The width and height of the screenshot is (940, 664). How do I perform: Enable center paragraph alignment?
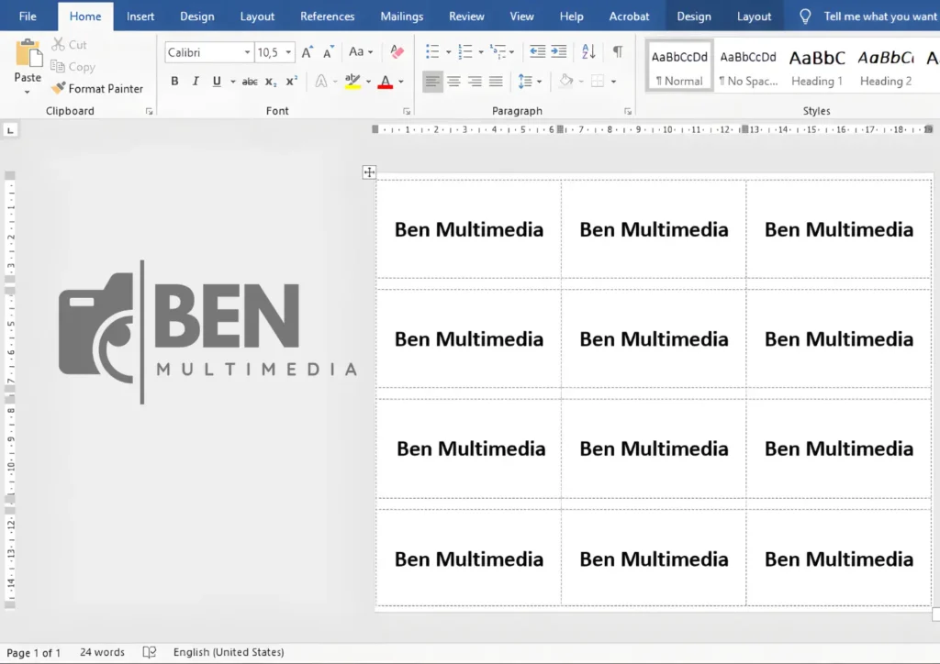[x=453, y=82]
